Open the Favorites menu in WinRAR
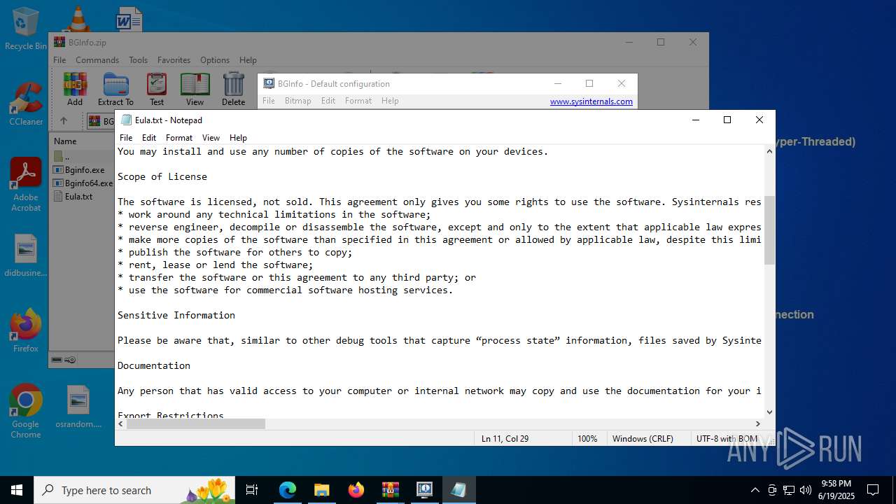The height and width of the screenshot is (504, 896). [174, 60]
